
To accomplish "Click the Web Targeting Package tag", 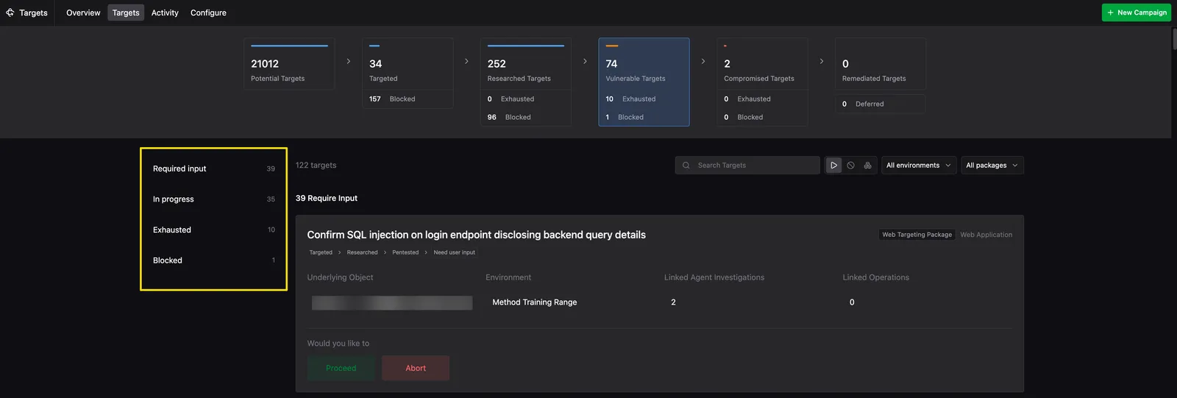I will (x=917, y=235).
